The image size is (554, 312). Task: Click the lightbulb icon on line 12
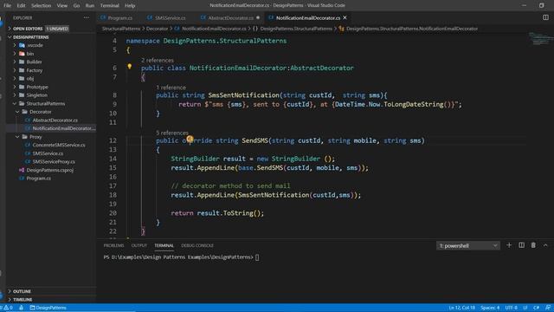click(x=190, y=139)
